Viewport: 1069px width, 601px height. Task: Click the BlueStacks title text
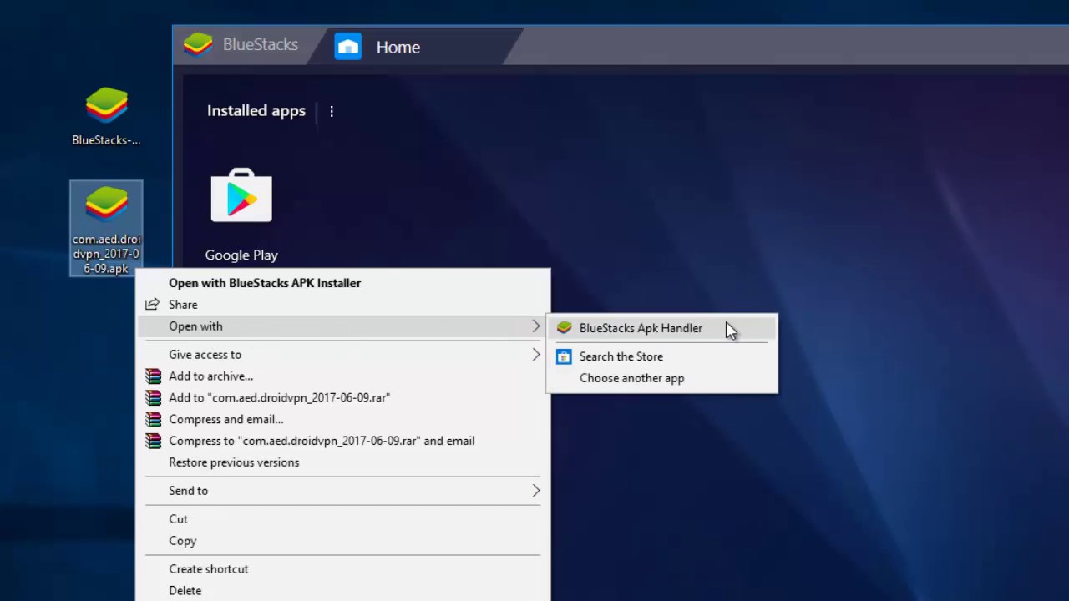[x=261, y=44]
